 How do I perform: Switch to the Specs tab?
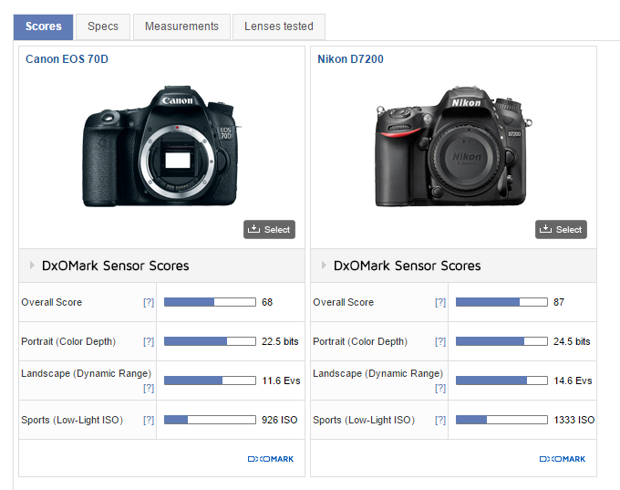[103, 26]
